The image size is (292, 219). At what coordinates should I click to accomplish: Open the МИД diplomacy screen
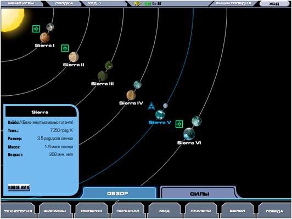[x=165, y=211]
